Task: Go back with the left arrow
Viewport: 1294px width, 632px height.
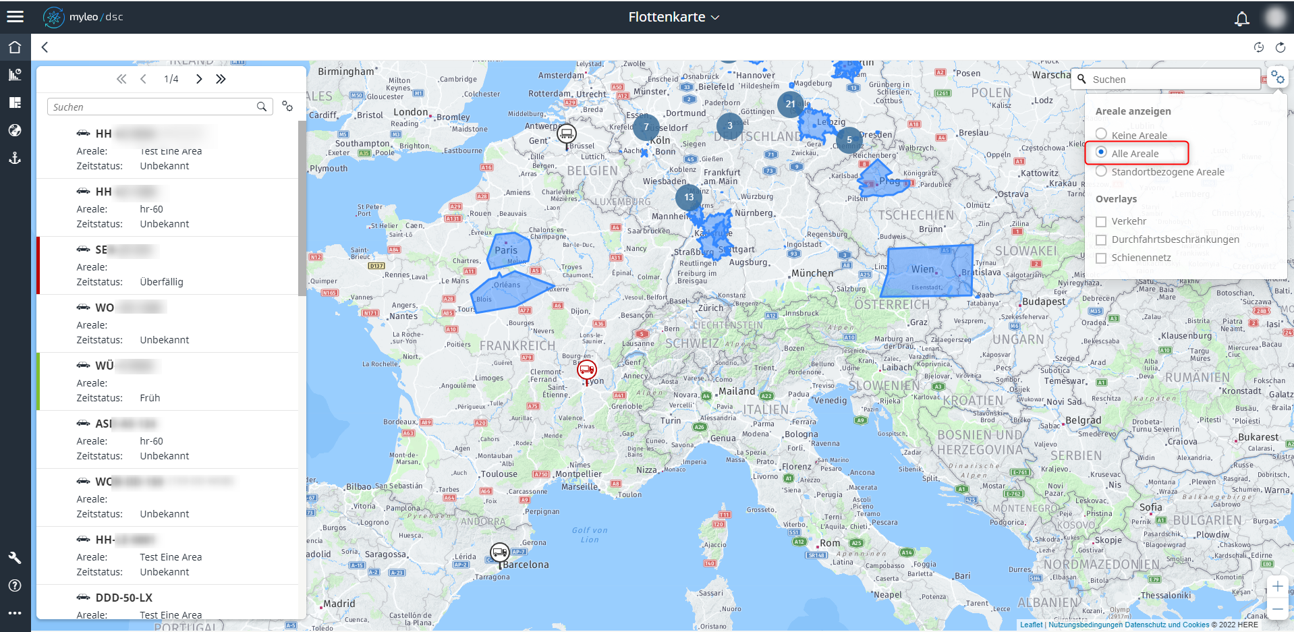Action: coord(45,47)
